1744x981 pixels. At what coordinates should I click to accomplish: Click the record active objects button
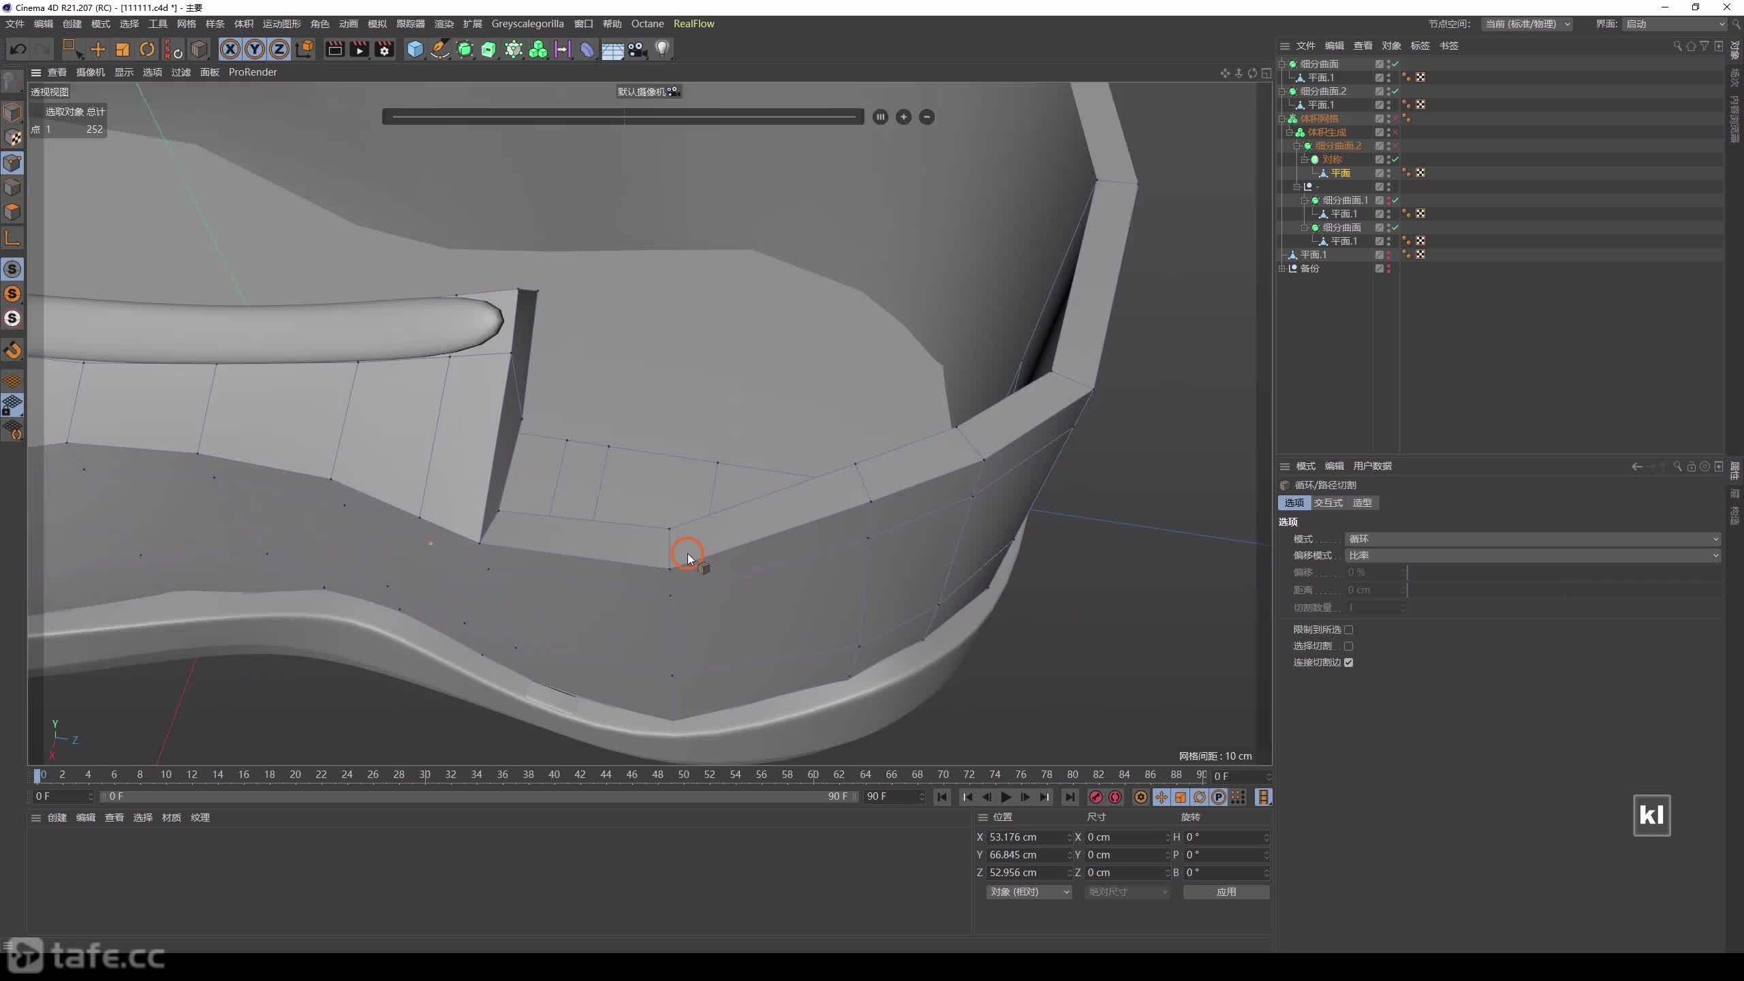(x=1096, y=797)
